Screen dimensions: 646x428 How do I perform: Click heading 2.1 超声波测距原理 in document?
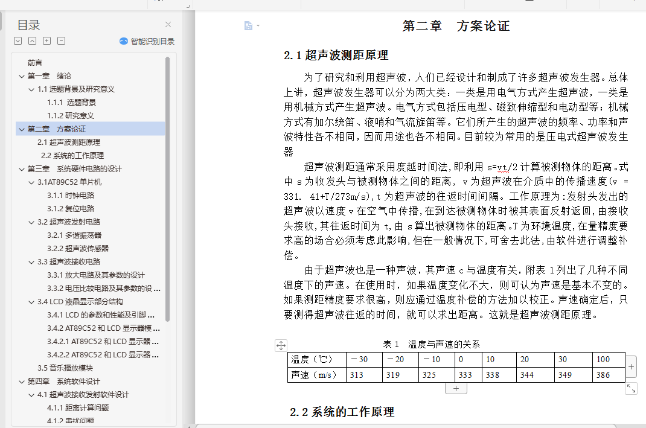(336, 55)
